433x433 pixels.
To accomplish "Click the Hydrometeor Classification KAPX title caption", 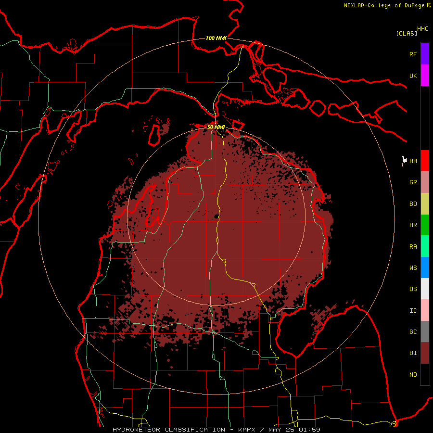I will click(x=216, y=430).
